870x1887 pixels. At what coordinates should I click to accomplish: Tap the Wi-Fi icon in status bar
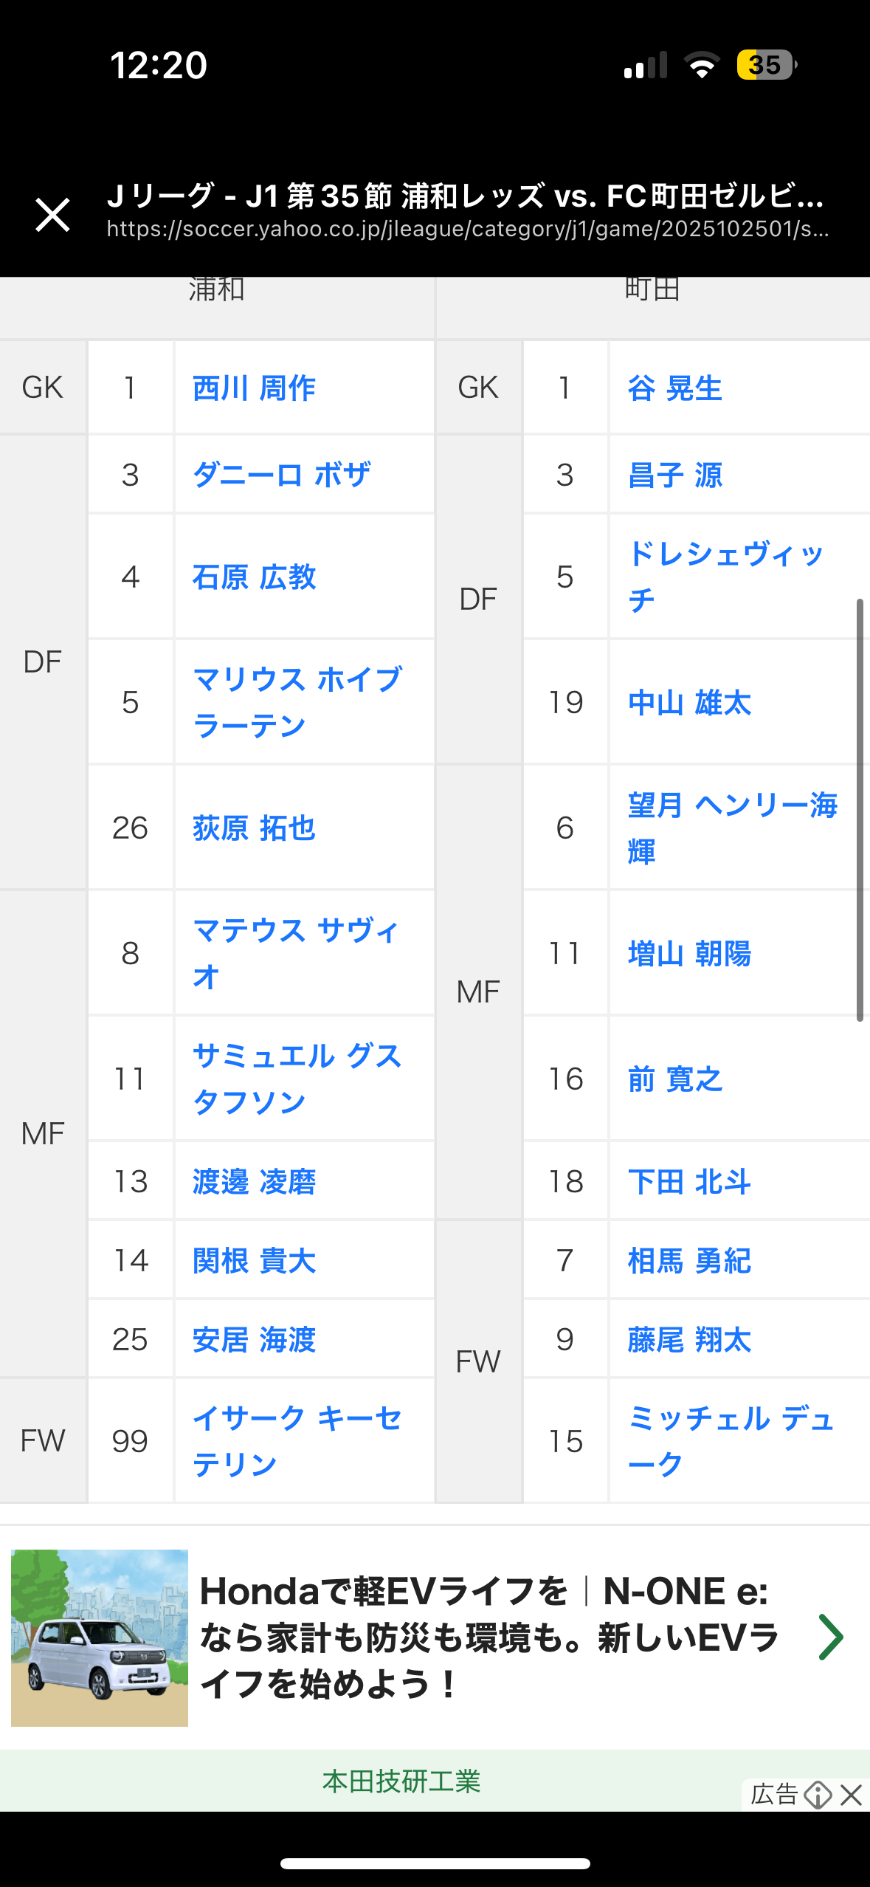pos(702,65)
